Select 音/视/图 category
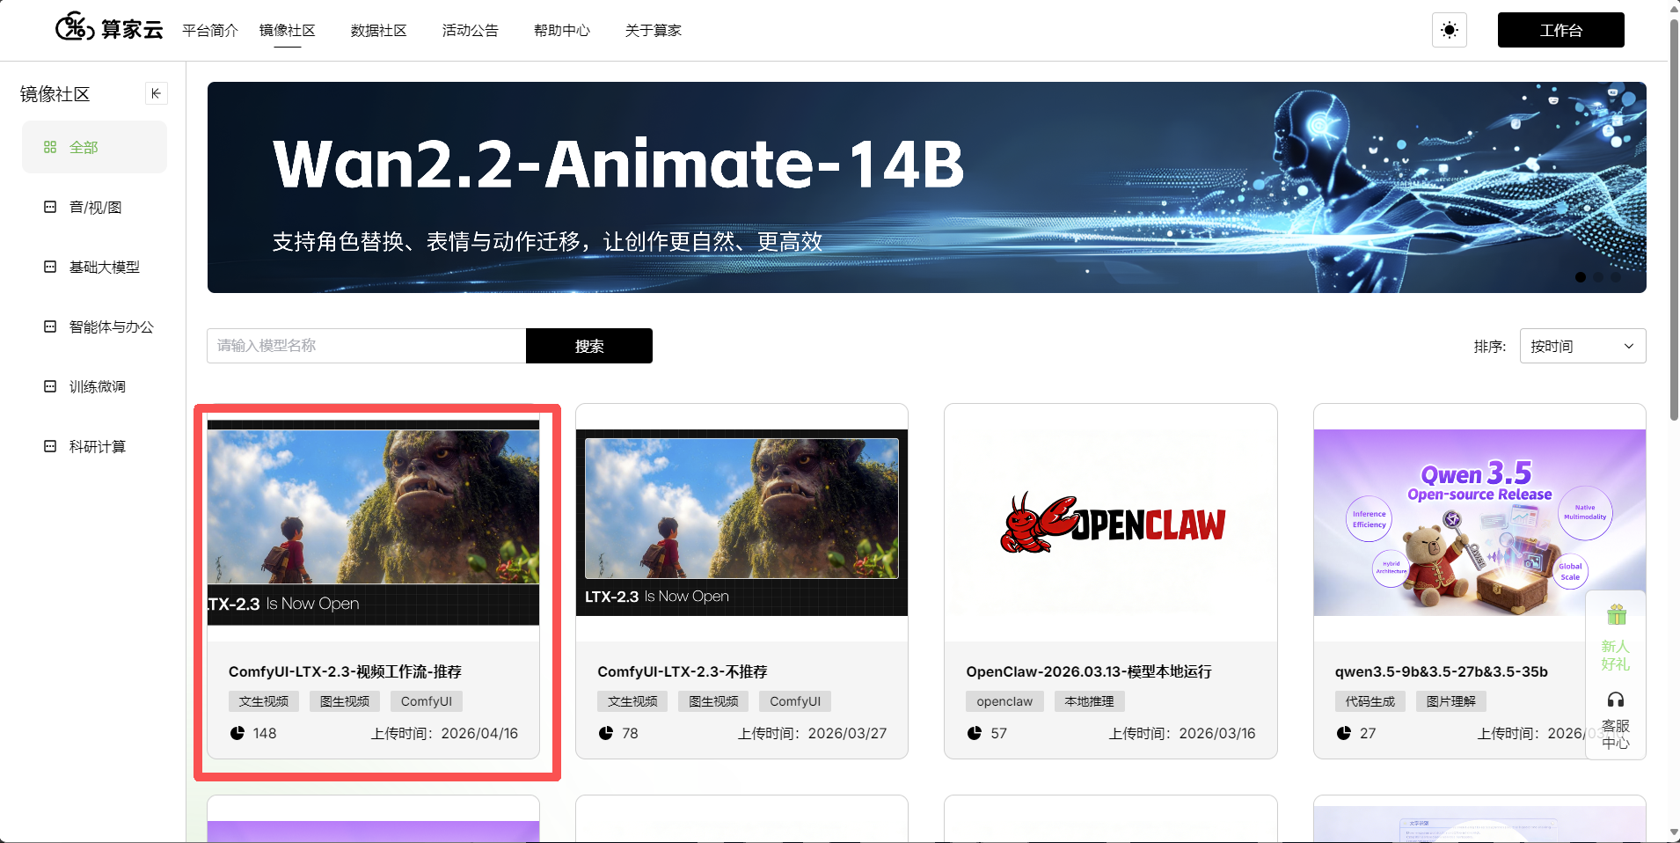The image size is (1680, 843). click(94, 207)
